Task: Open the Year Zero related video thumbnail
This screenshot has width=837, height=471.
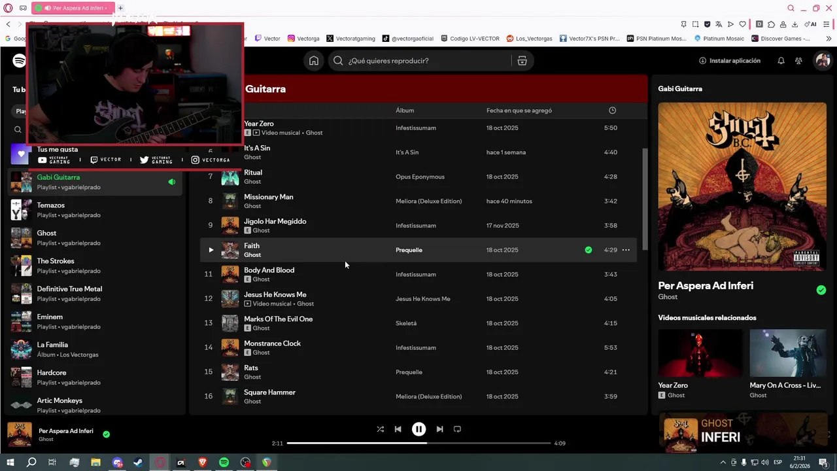Action: coord(700,353)
